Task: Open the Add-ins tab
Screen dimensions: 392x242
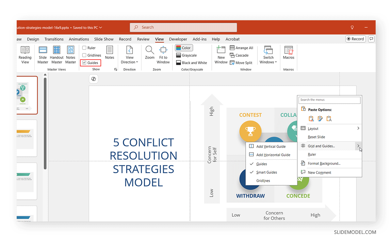Action: point(200,39)
